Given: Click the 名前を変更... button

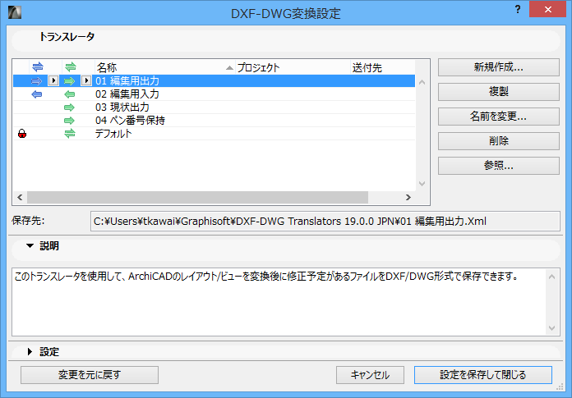Looking at the screenshot, I should (x=499, y=117).
